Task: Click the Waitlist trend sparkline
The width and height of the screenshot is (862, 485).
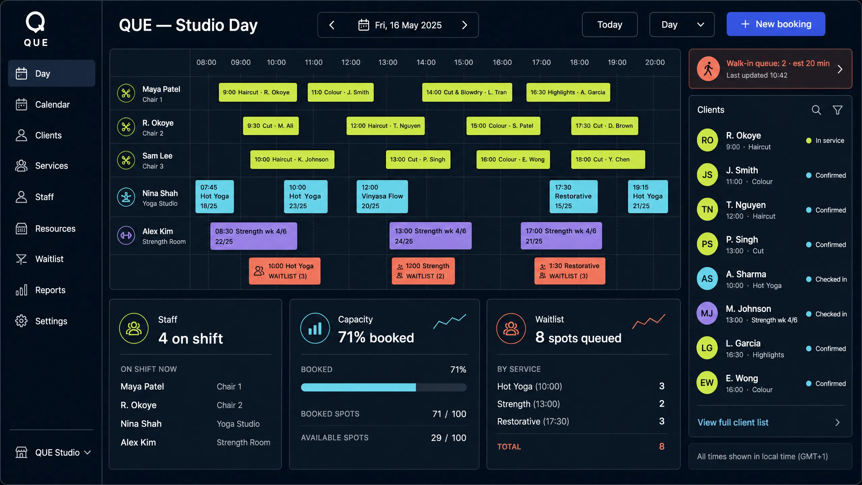Action: (x=649, y=321)
